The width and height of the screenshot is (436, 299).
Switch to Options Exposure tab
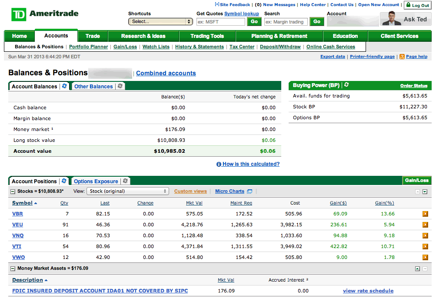tap(96, 181)
